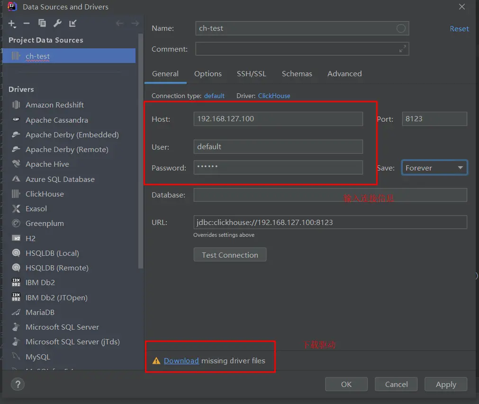
Task: Select the Apache Cassandra driver icon
Action: (16, 120)
